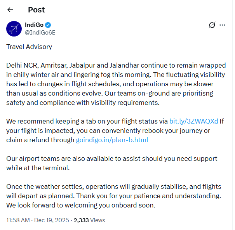Open the IndiGo profile avatar

coord(14,29)
